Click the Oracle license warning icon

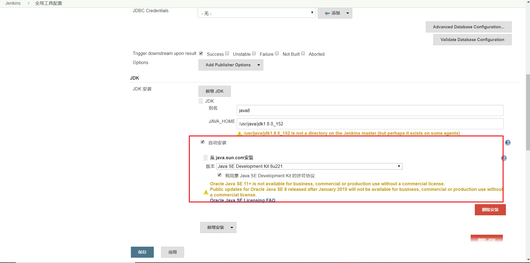(206, 192)
